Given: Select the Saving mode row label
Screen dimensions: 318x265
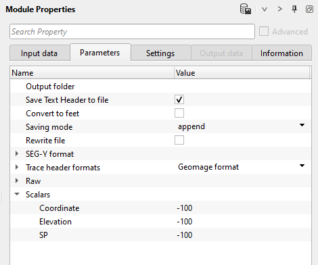Looking at the screenshot, I should click(x=49, y=127).
